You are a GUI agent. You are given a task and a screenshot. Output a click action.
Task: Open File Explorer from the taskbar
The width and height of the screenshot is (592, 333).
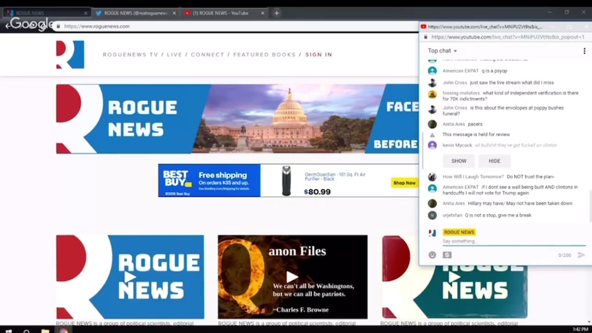click(45, 330)
